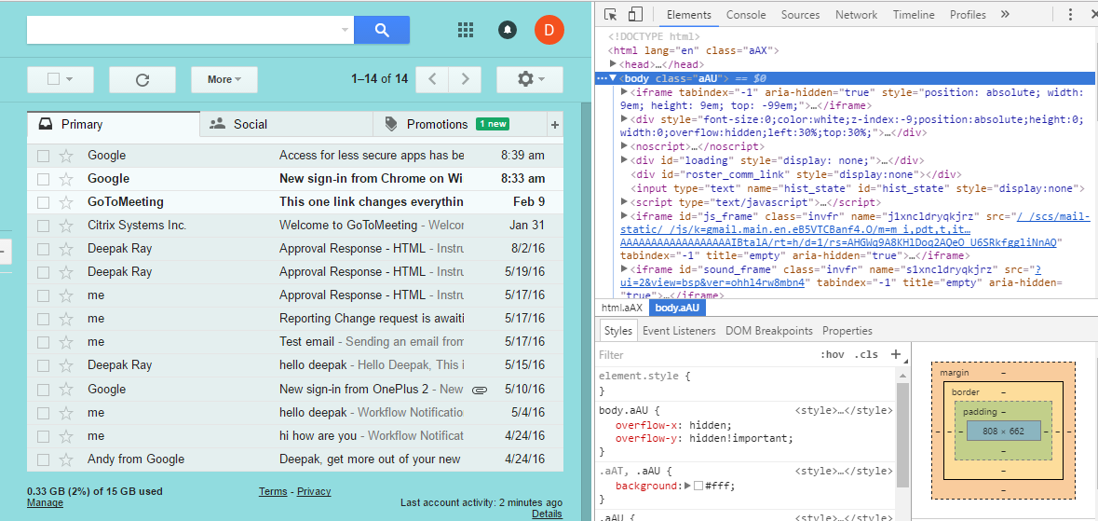Click attachment paperclip on OnePlus 2 email
1098x521 pixels.
pos(479,390)
